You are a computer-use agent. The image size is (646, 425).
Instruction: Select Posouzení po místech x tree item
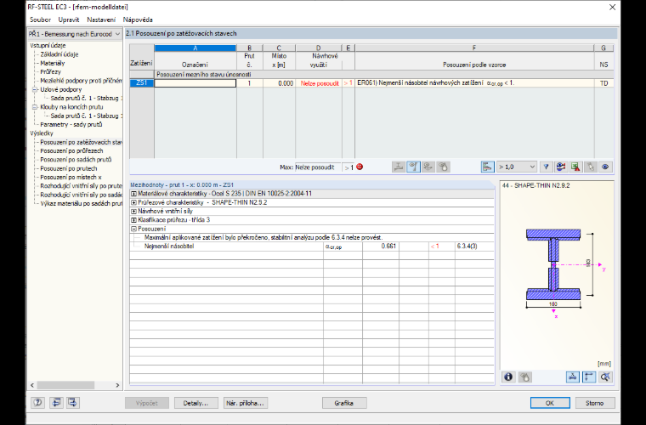coord(71,177)
